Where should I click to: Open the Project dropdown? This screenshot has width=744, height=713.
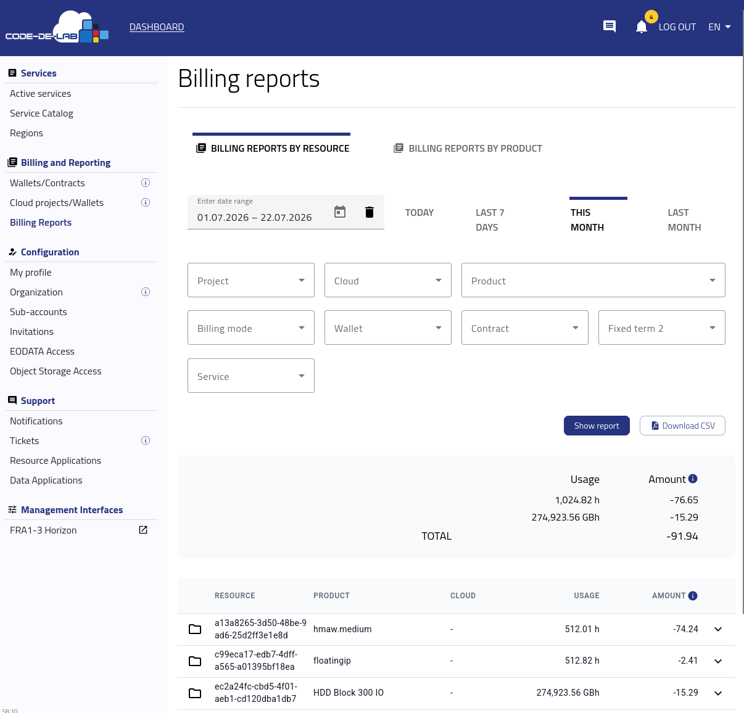[251, 280]
